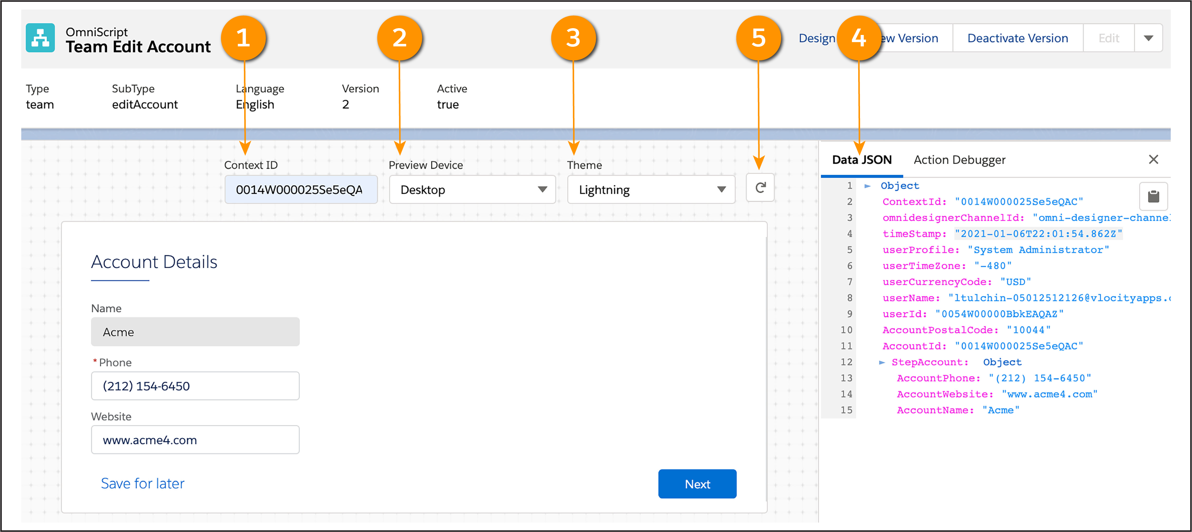Copy Data JSON with clipboard icon

coord(1153,196)
